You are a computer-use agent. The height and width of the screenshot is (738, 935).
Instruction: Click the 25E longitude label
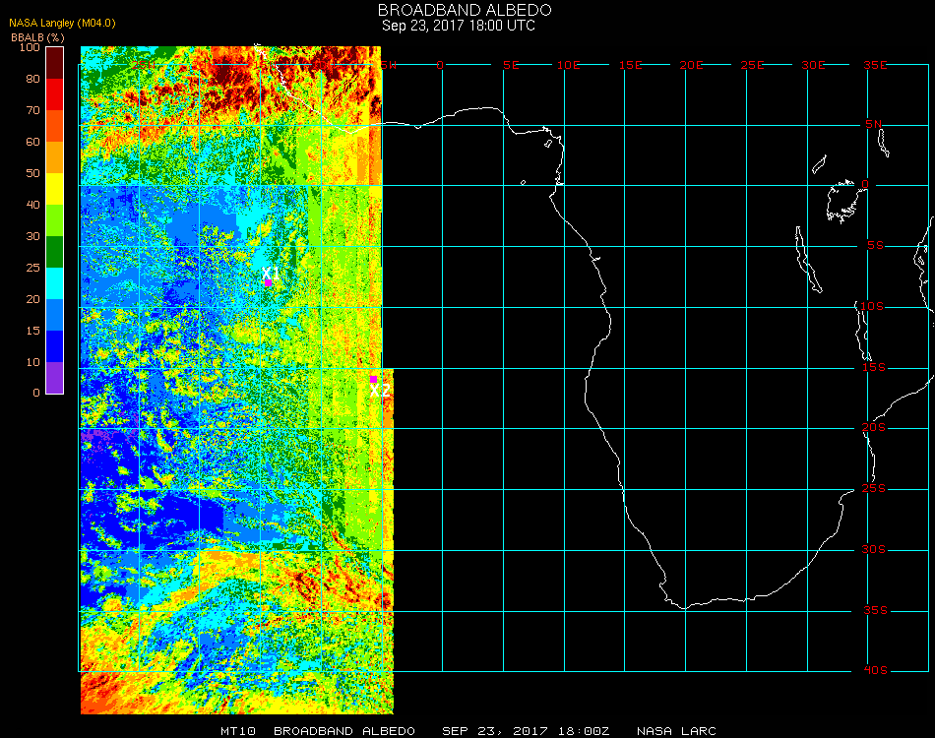coord(752,65)
